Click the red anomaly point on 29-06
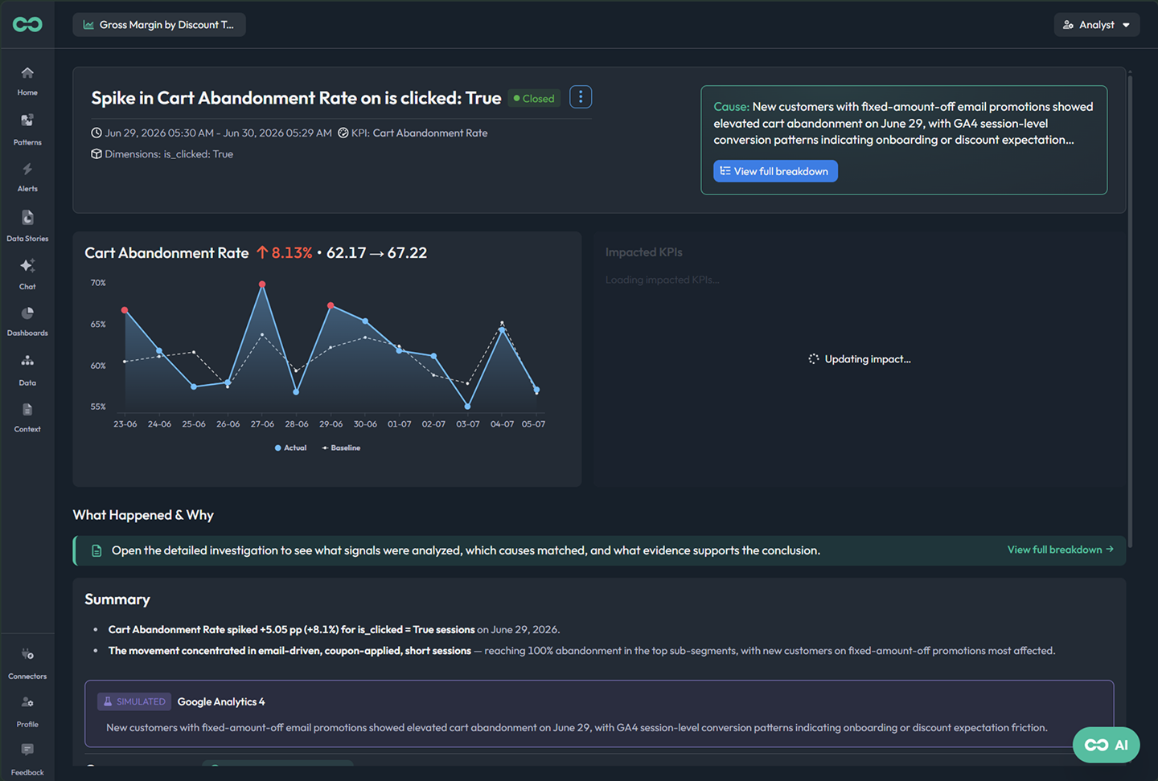This screenshot has height=781, width=1158. (331, 305)
